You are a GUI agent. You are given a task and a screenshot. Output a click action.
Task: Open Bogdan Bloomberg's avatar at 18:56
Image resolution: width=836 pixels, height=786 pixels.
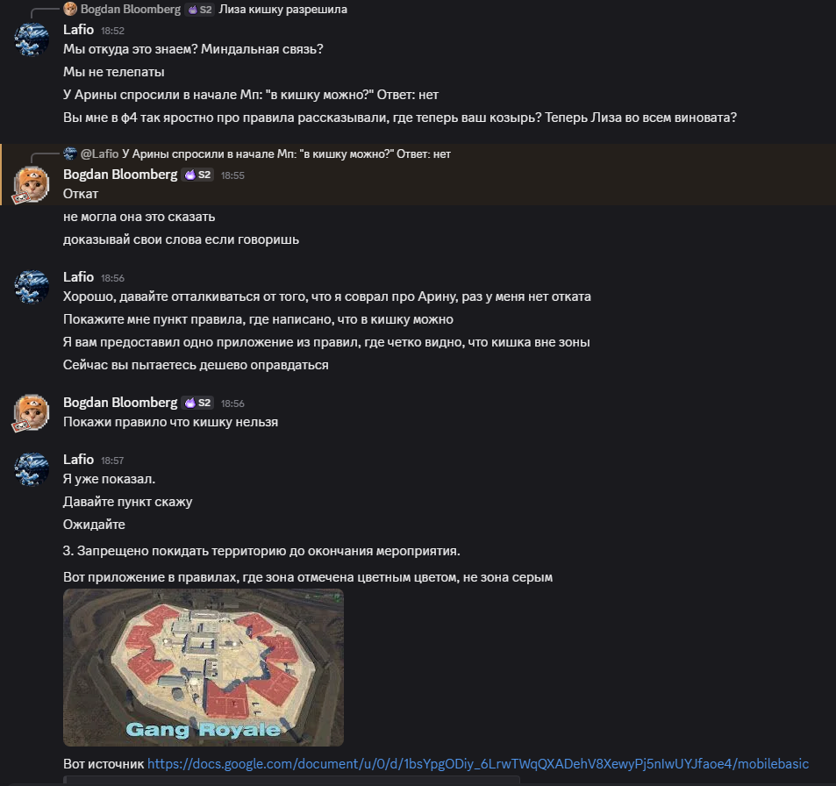(32, 412)
